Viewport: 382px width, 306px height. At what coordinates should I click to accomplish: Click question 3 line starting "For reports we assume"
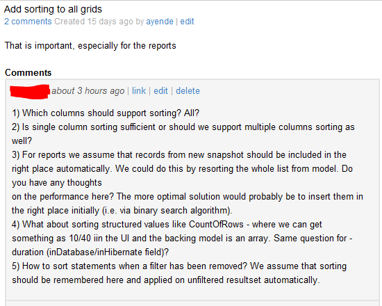(179, 154)
